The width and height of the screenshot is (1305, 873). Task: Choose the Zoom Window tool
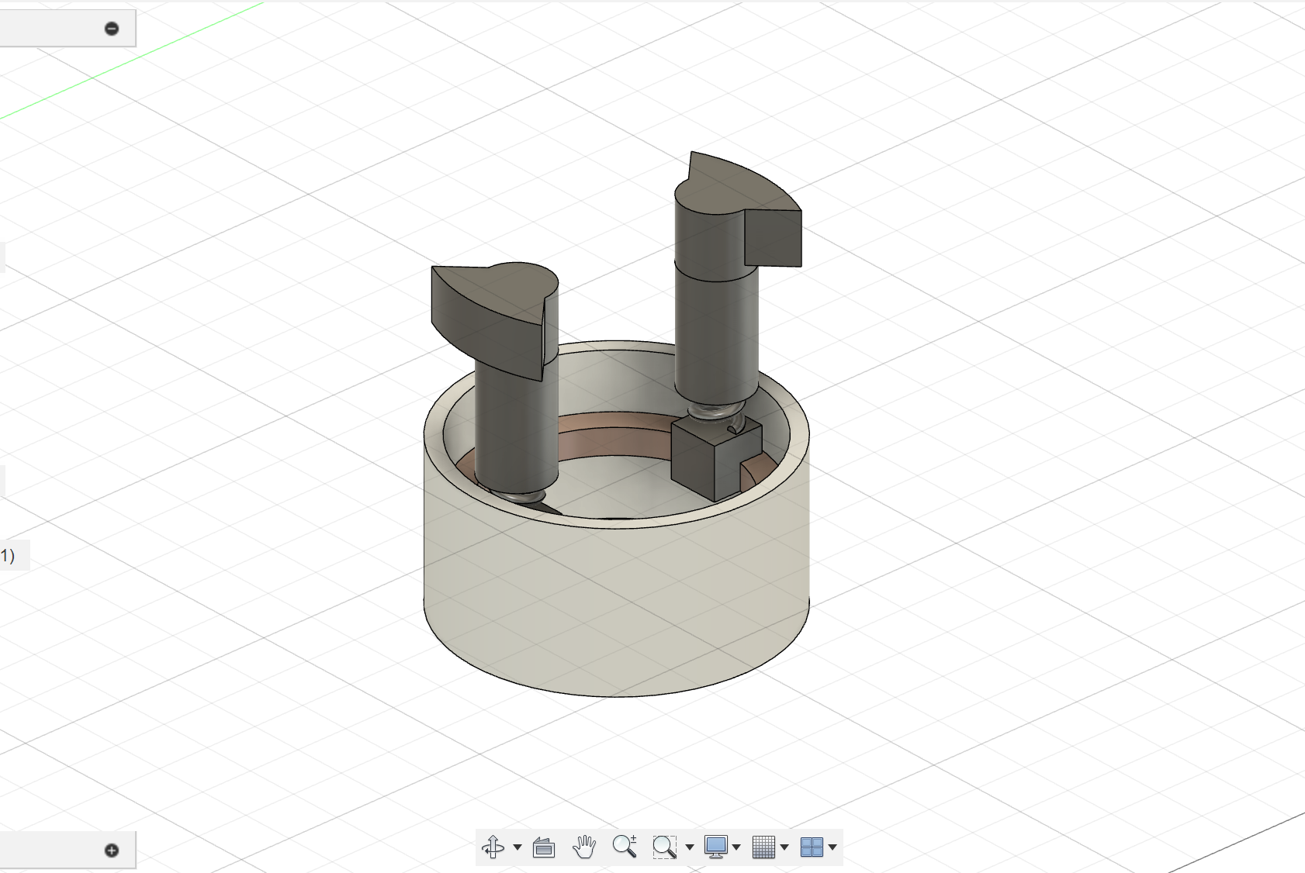click(664, 847)
